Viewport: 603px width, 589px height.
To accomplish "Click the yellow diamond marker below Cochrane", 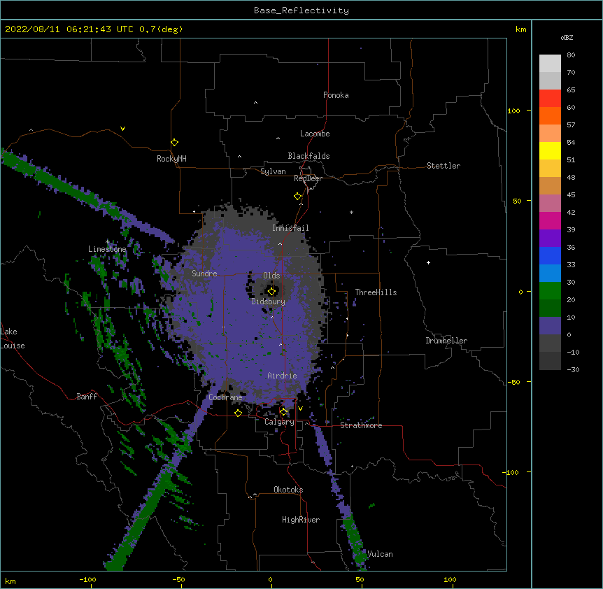I will click(x=238, y=413).
